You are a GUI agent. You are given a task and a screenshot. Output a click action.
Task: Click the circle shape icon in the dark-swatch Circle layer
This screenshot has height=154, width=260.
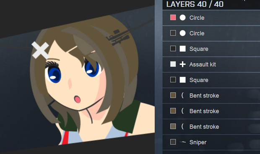pyautogui.click(x=182, y=33)
